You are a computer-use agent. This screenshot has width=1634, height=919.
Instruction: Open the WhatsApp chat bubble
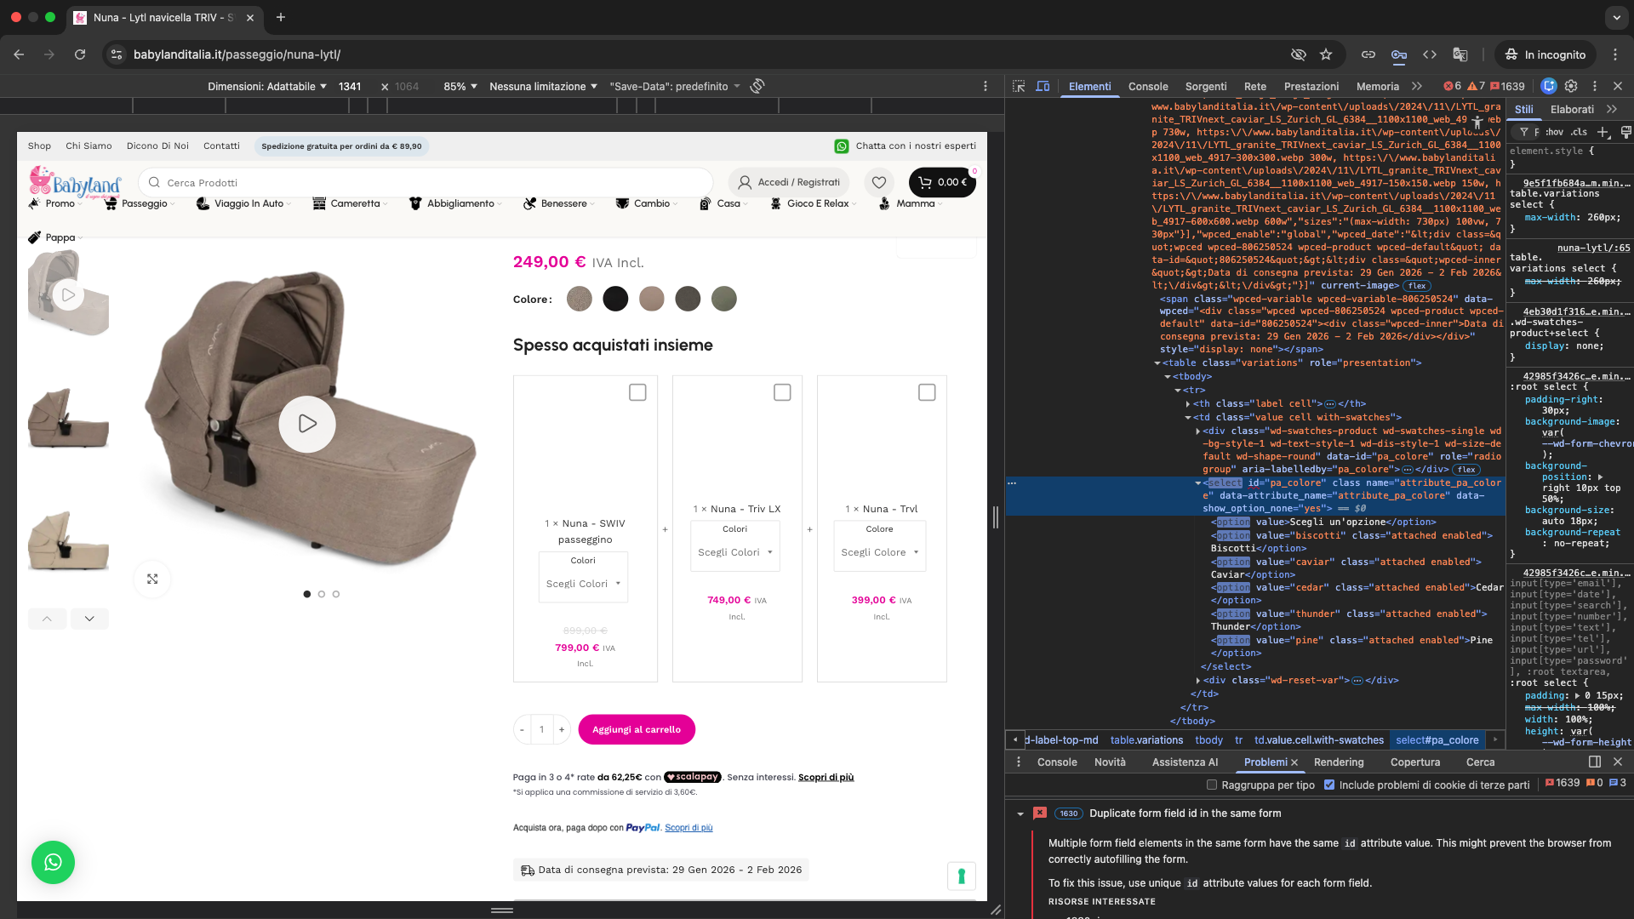(x=53, y=862)
